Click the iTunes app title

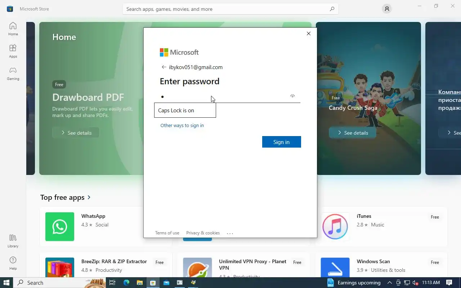pos(364,216)
